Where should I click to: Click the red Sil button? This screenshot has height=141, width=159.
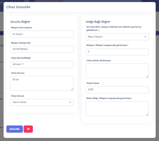pyautogui.click(x=28, y=129)
